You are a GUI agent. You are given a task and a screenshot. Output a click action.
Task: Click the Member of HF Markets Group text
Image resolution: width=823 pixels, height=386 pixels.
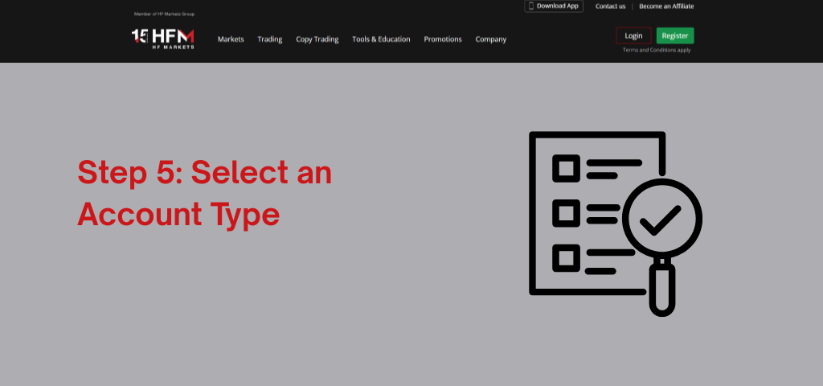(x=164, y=14)
